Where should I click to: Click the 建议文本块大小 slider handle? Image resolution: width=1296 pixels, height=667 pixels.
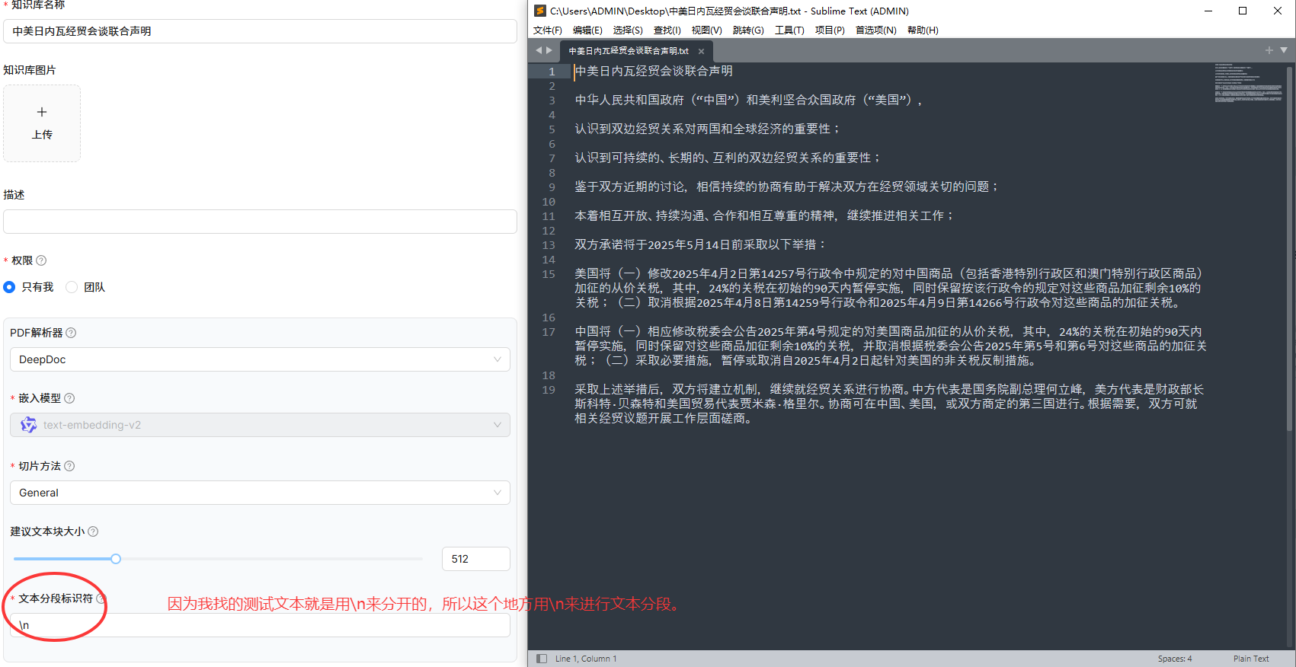[x=116, y=559]
